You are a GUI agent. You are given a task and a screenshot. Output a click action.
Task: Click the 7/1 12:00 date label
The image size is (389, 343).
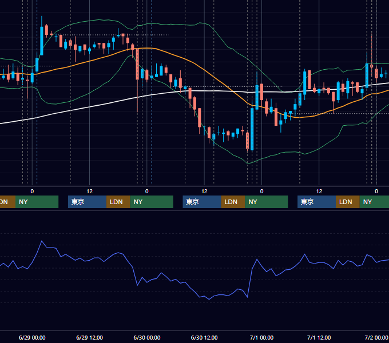pyautogui.click(x=319, y=337)
